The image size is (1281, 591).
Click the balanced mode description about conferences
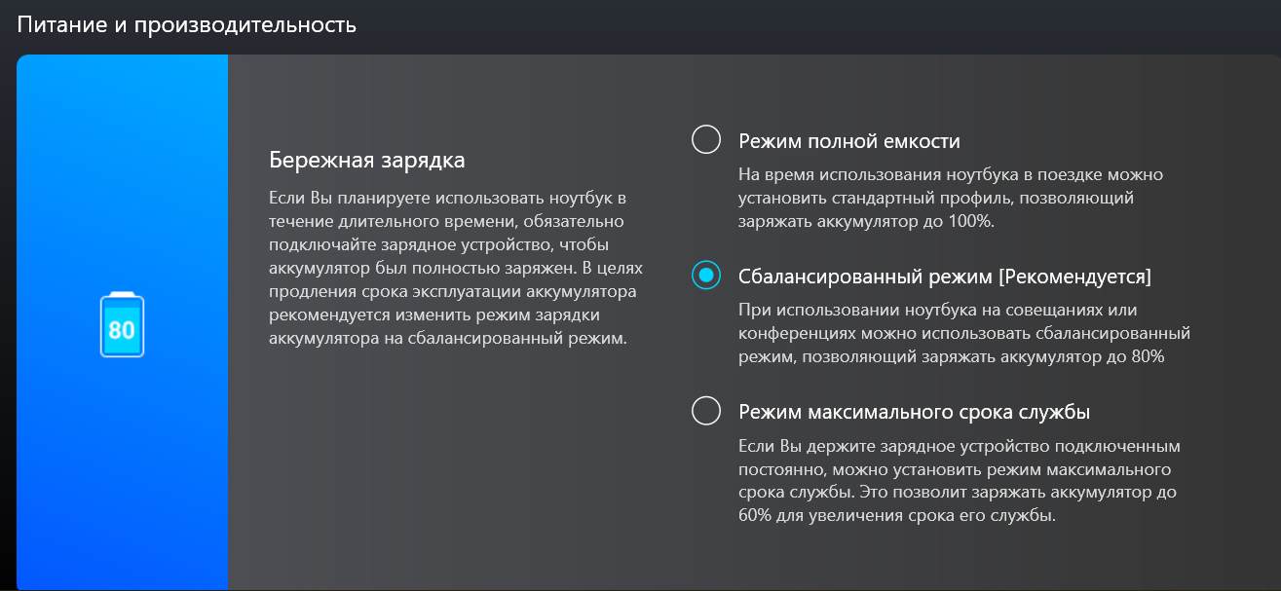[962, 334]
